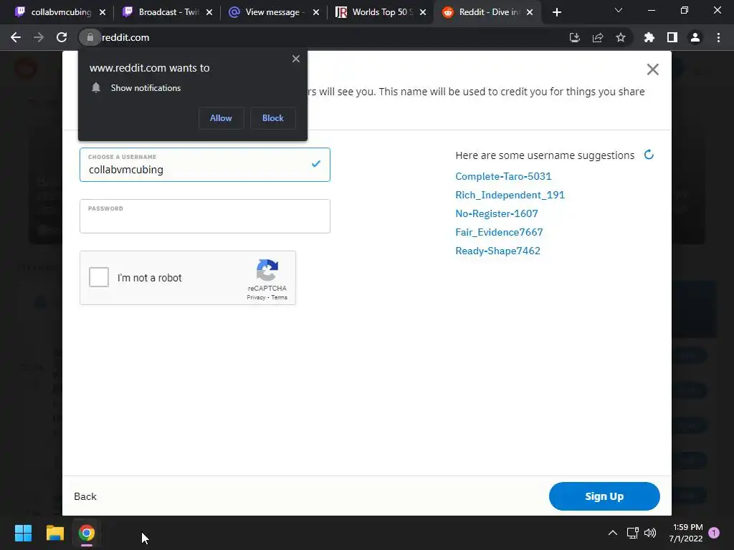The image size is (734, 550).
Task: Click the install app icon in address bar
Action: click(x=575, y=37)
